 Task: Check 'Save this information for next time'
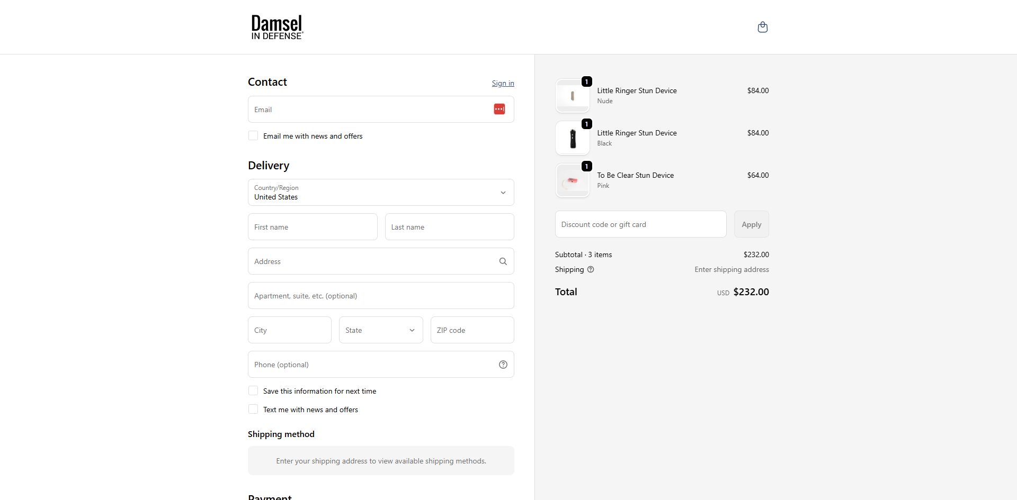point(253,391)
